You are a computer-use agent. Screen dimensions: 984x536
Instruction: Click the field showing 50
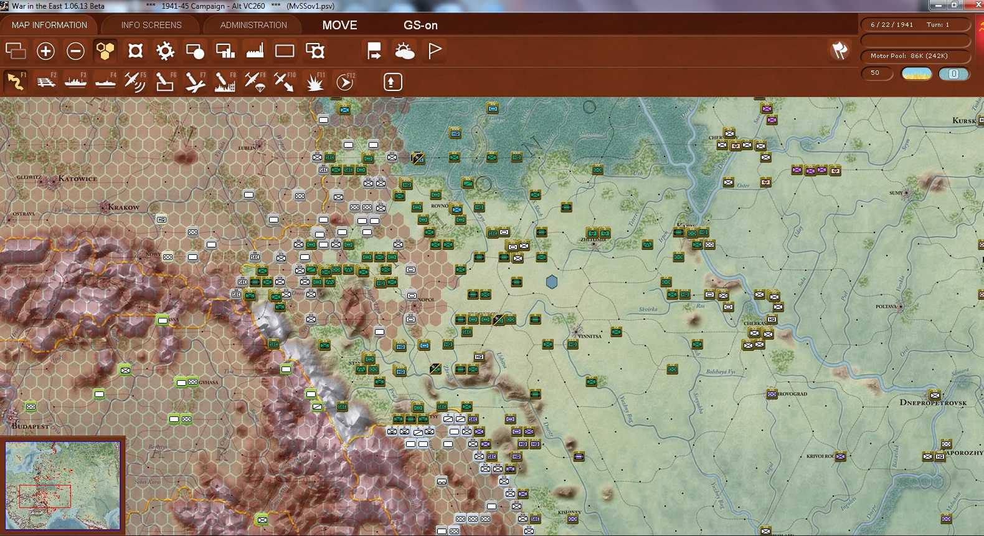click(877, 73)
